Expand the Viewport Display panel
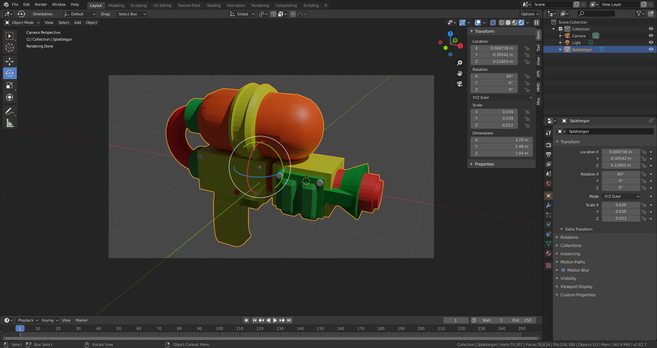The height and width of the screenshot is (348, 657). 576,286
